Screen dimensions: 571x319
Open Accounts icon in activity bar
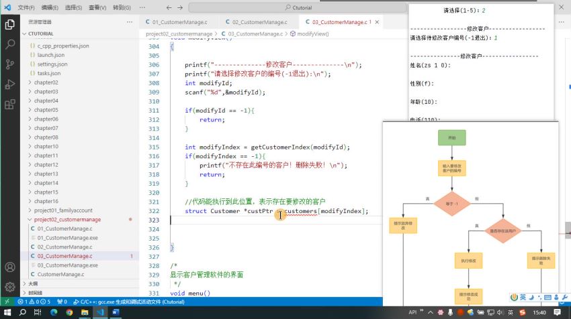coord(10,267)
